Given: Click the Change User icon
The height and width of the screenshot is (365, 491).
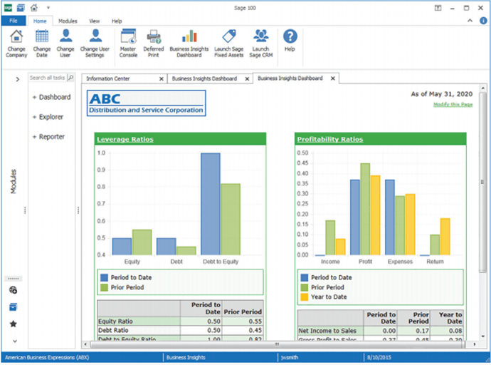Looking at the screenshot, I should coord(65,37).
